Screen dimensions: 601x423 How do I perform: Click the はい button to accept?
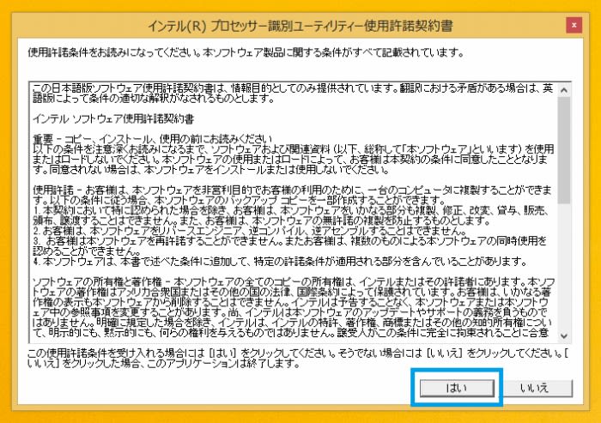pyautogui.click(x=456, y=387)
